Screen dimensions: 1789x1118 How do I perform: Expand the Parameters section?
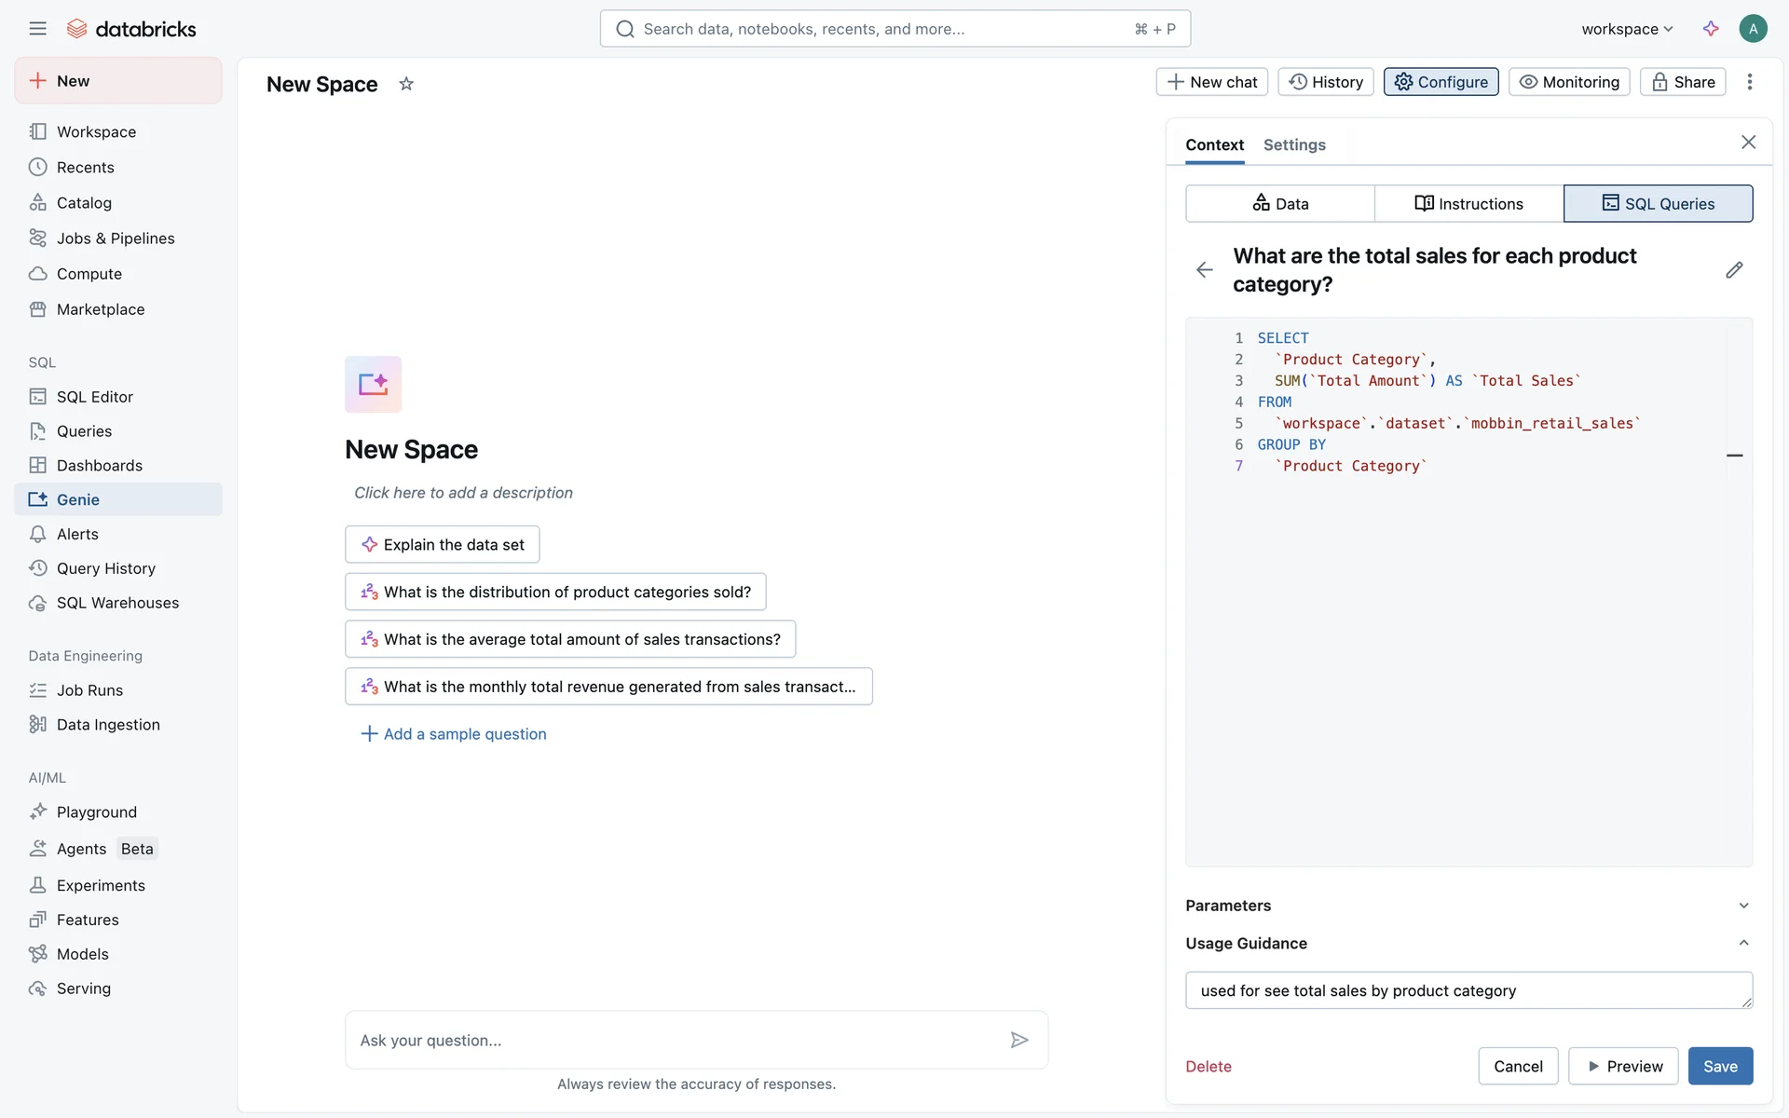pyautogui.click(x=1743, y=906)
